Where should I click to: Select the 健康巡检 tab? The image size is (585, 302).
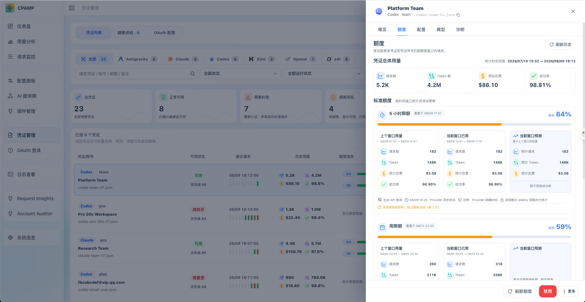coord(128,33)
